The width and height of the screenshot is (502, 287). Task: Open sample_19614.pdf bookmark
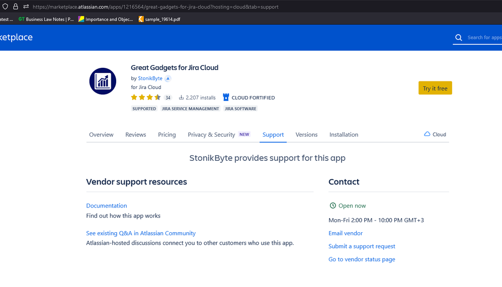159,19
